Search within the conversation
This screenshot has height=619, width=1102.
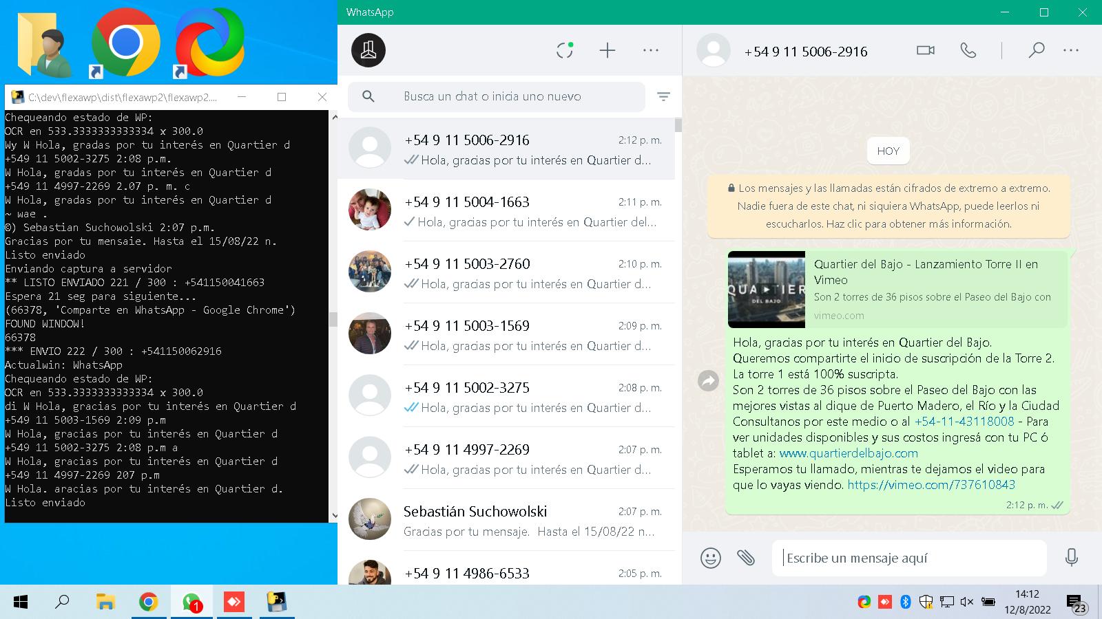click(1036, 50)
